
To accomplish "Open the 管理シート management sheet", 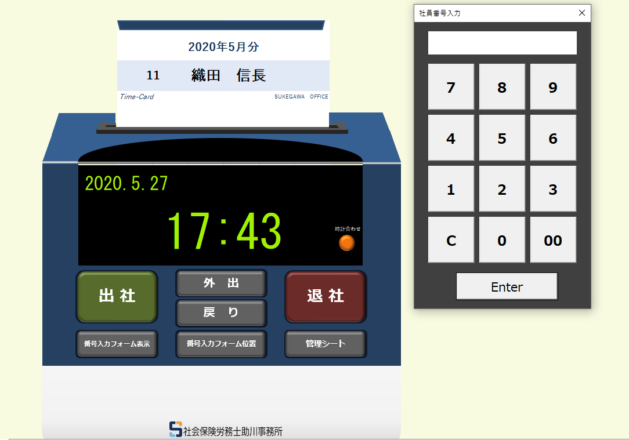I will (326, 344).
